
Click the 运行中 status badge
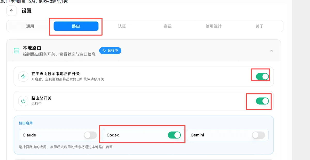110,51
